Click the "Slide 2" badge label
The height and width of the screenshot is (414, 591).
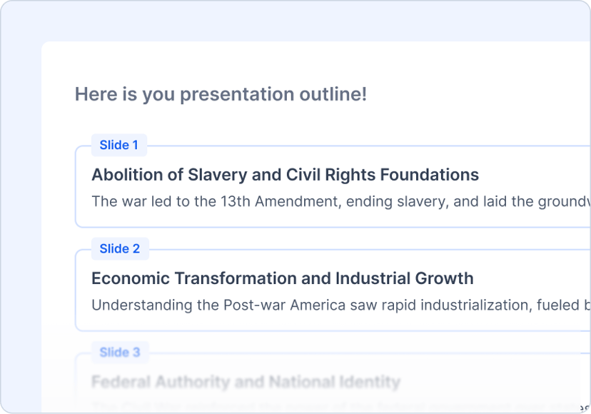pos(120,249)
